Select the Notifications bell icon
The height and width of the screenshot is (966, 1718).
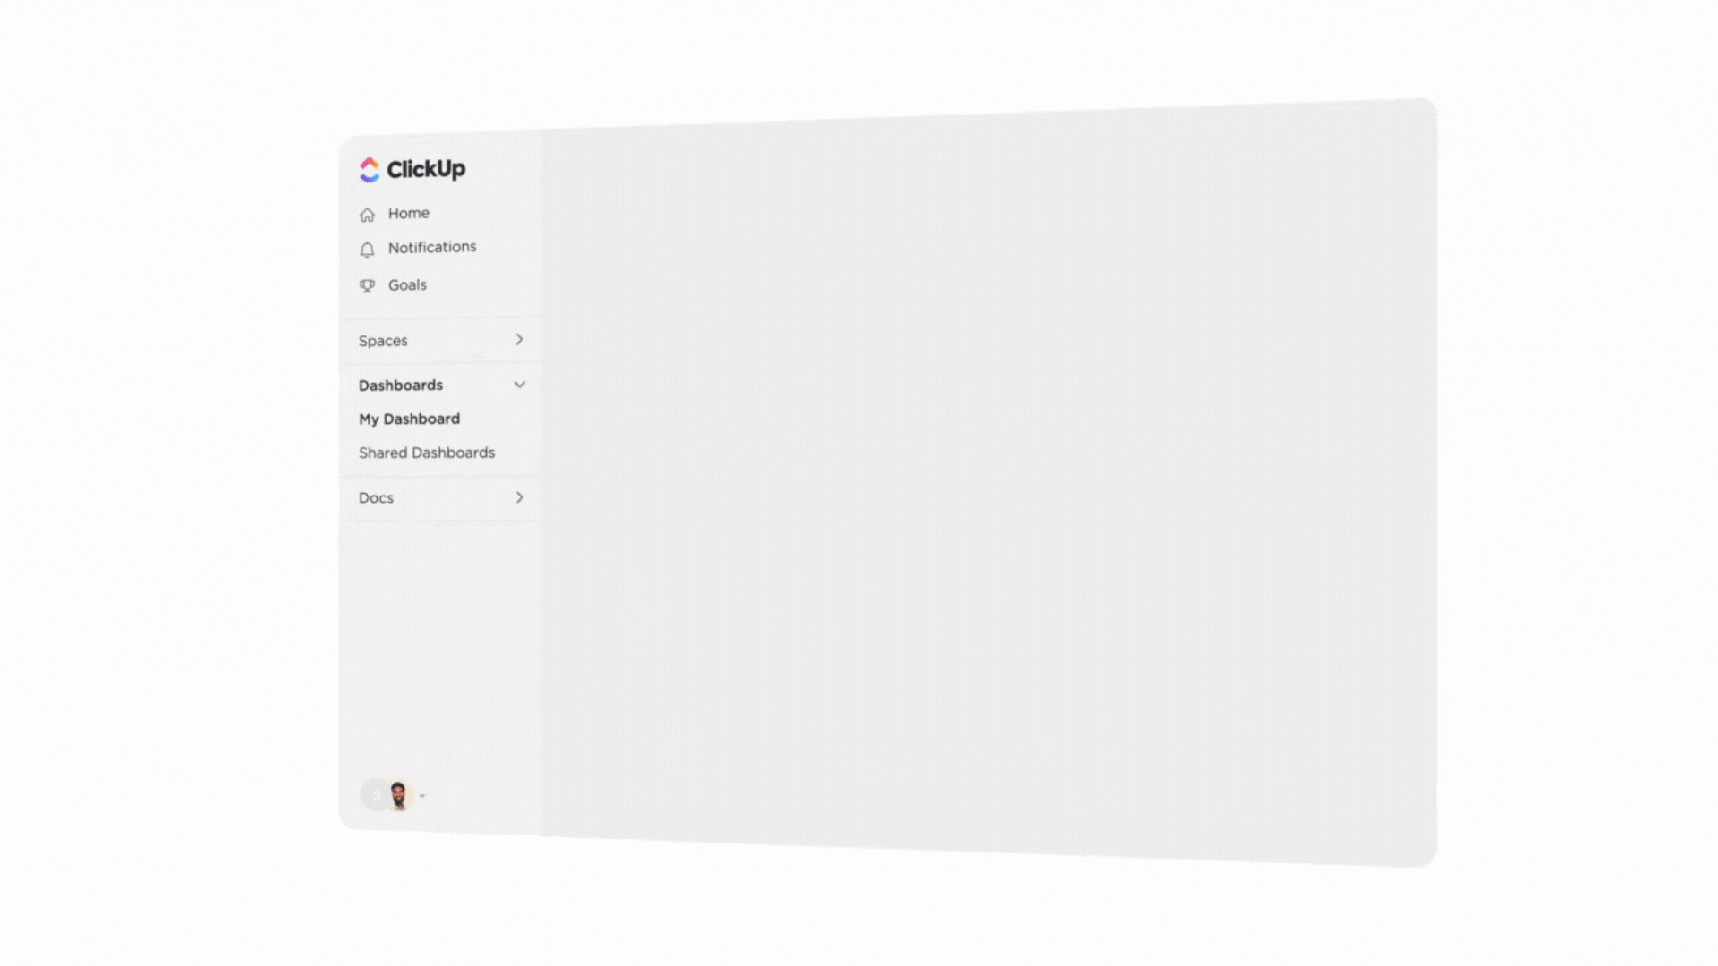(366, 248)
